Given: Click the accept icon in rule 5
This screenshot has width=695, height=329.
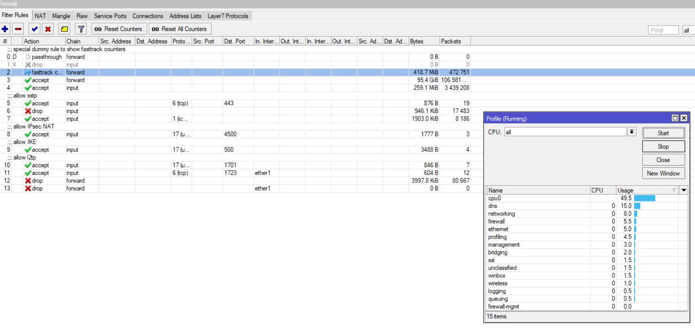Looking at the screenshot, I should click(28, 103).
